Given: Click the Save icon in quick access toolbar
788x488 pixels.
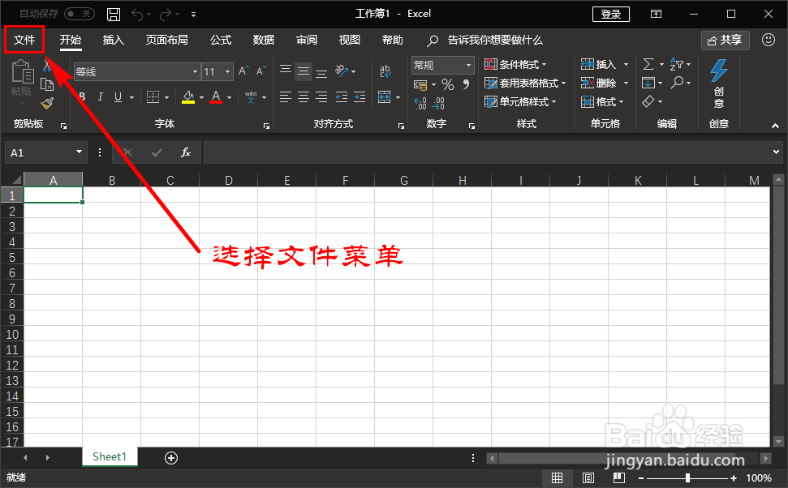Looking at the screenshot, I should click(x=113, y=13).
